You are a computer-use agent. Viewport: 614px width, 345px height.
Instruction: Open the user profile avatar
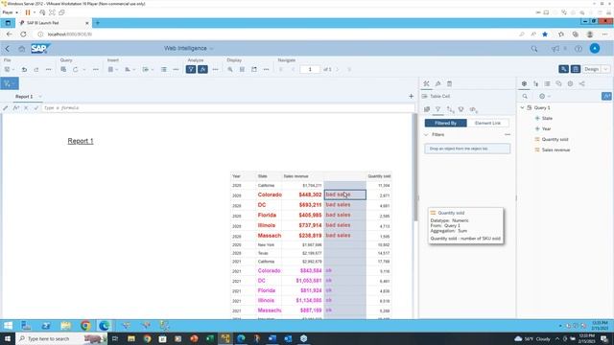coord(595,48)
